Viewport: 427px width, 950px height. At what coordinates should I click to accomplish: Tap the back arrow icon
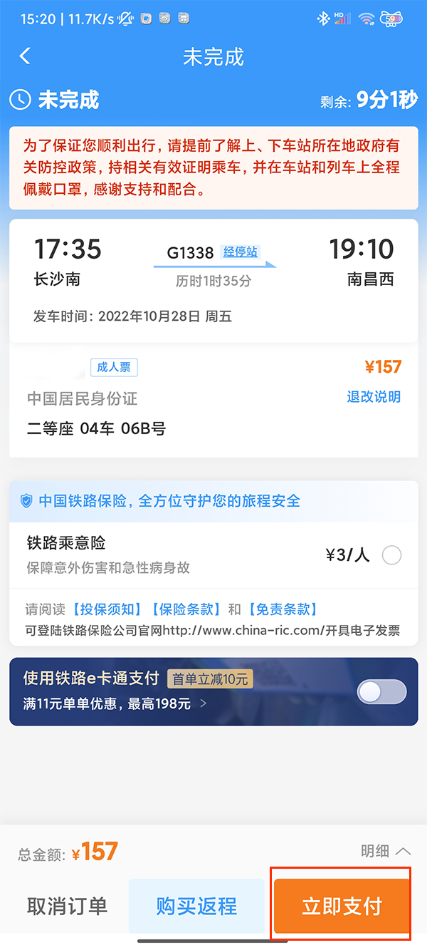pyautogui.click(x=26, y=56)
